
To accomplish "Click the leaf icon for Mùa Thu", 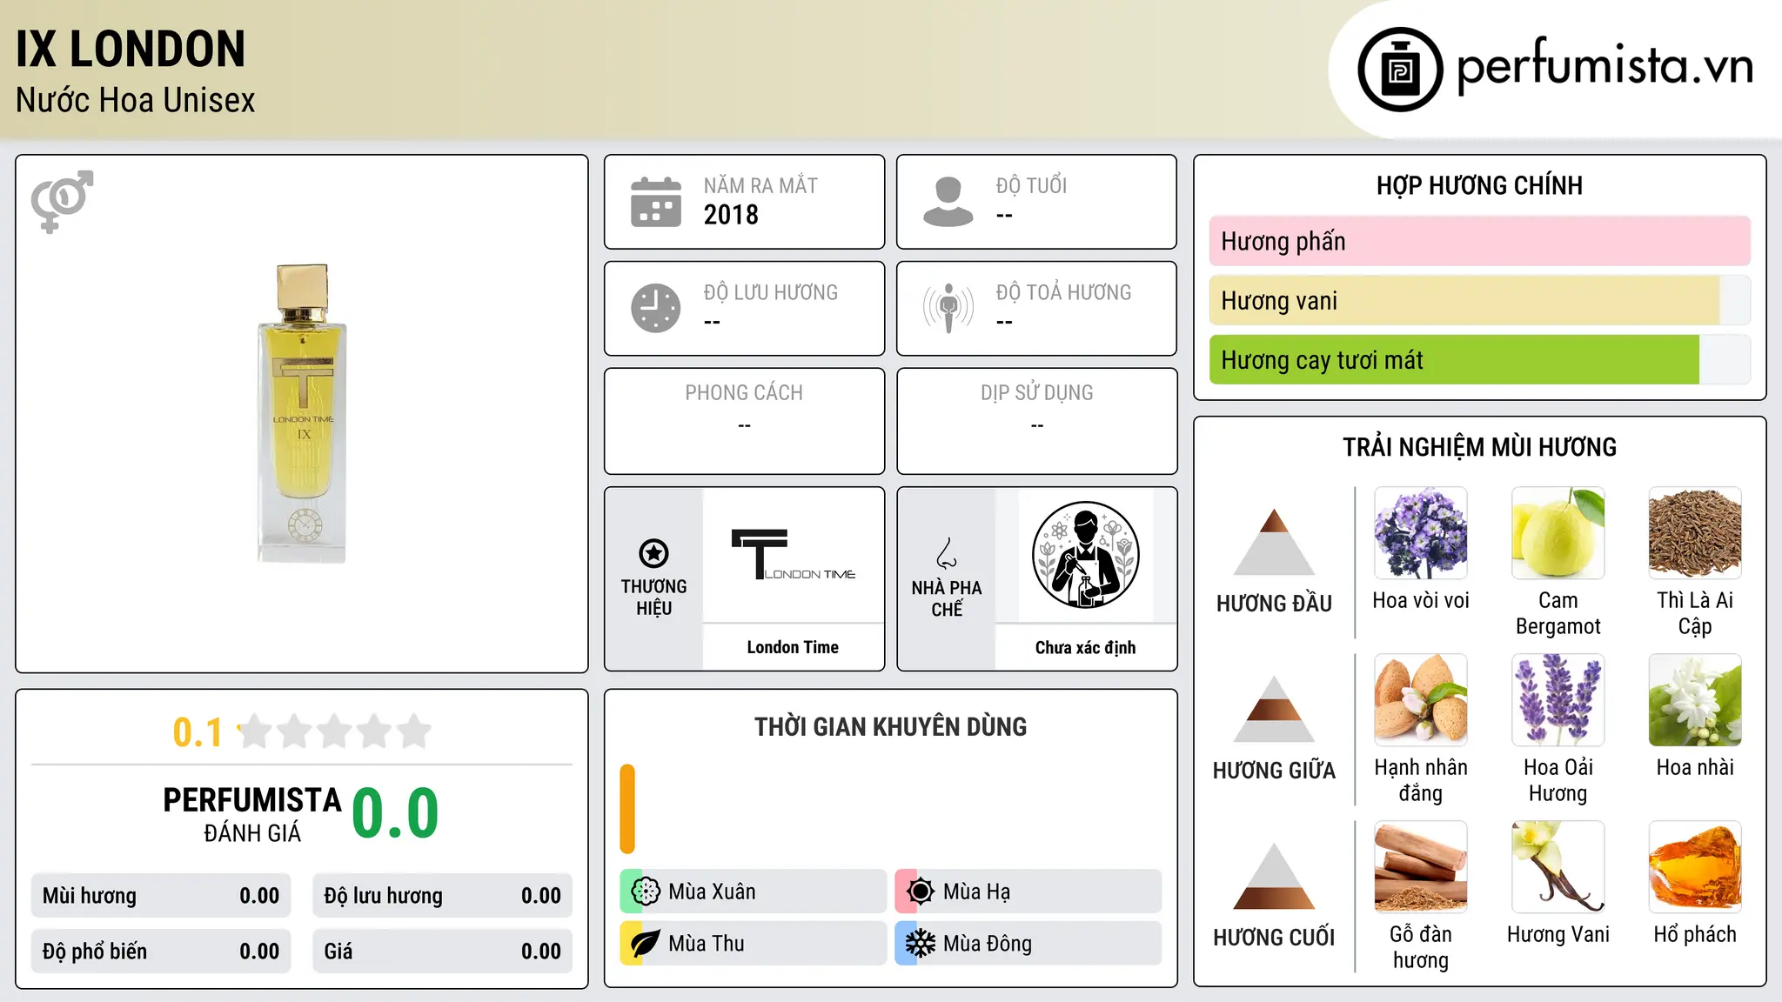I will click(x=646, y=944).
